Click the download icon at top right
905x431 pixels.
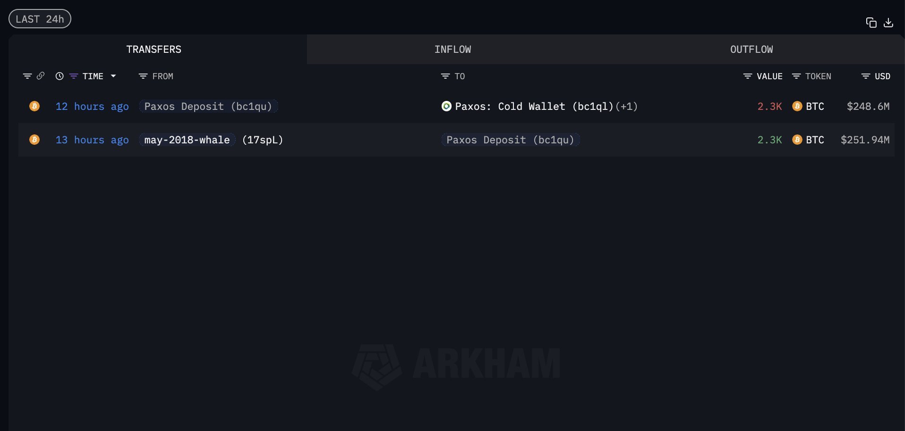pos(888,23)
